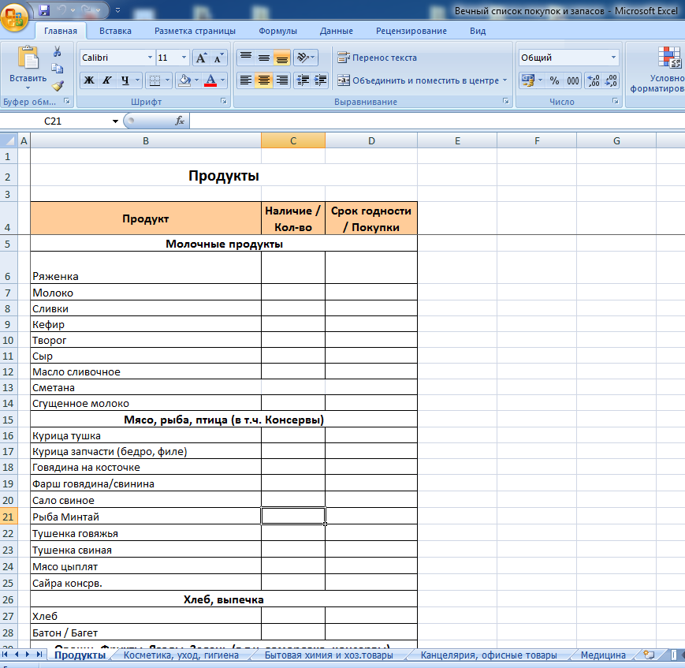
Task: Click the Перенос текста button
Action: [377, 58]
